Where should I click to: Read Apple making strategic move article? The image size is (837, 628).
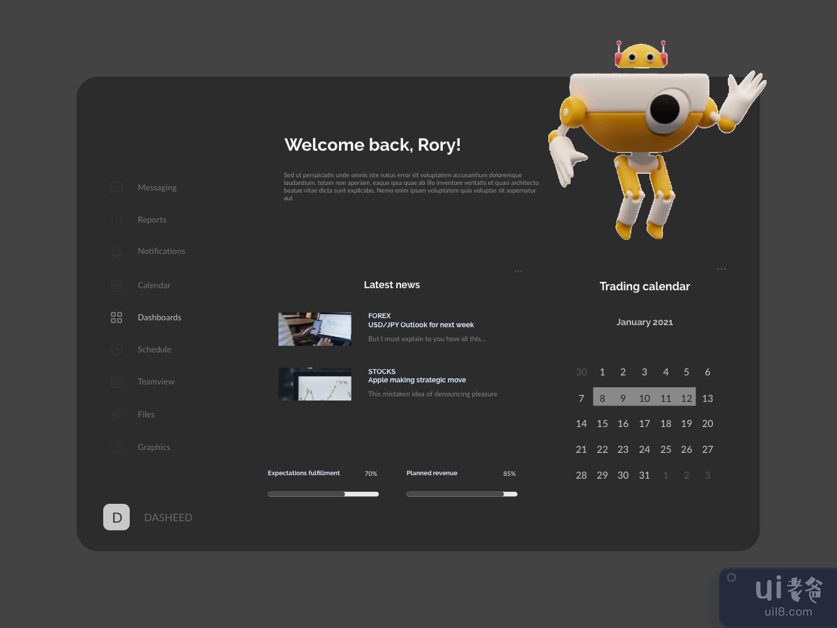pyautogui.click(x=417, y=380)
